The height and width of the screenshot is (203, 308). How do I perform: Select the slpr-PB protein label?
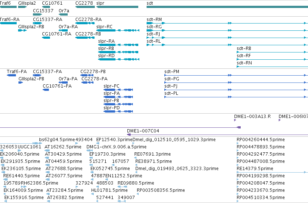[x=111, y=101]
